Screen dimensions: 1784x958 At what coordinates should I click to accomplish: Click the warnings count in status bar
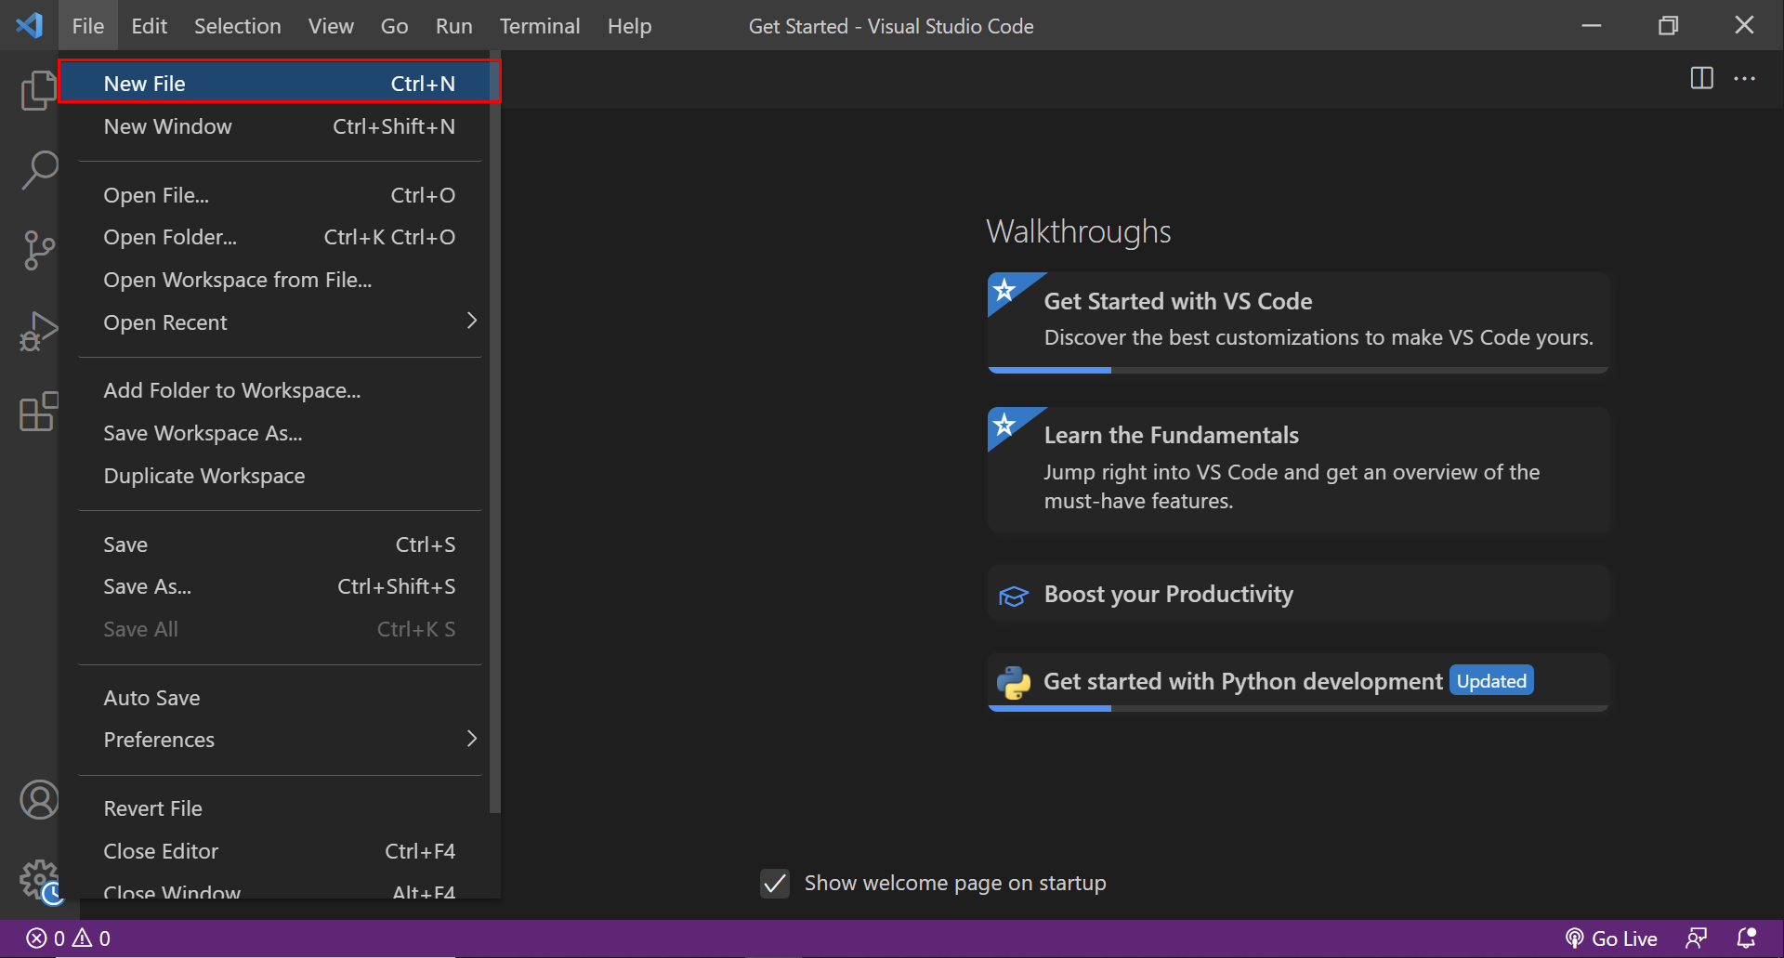(x=91, y=938)
